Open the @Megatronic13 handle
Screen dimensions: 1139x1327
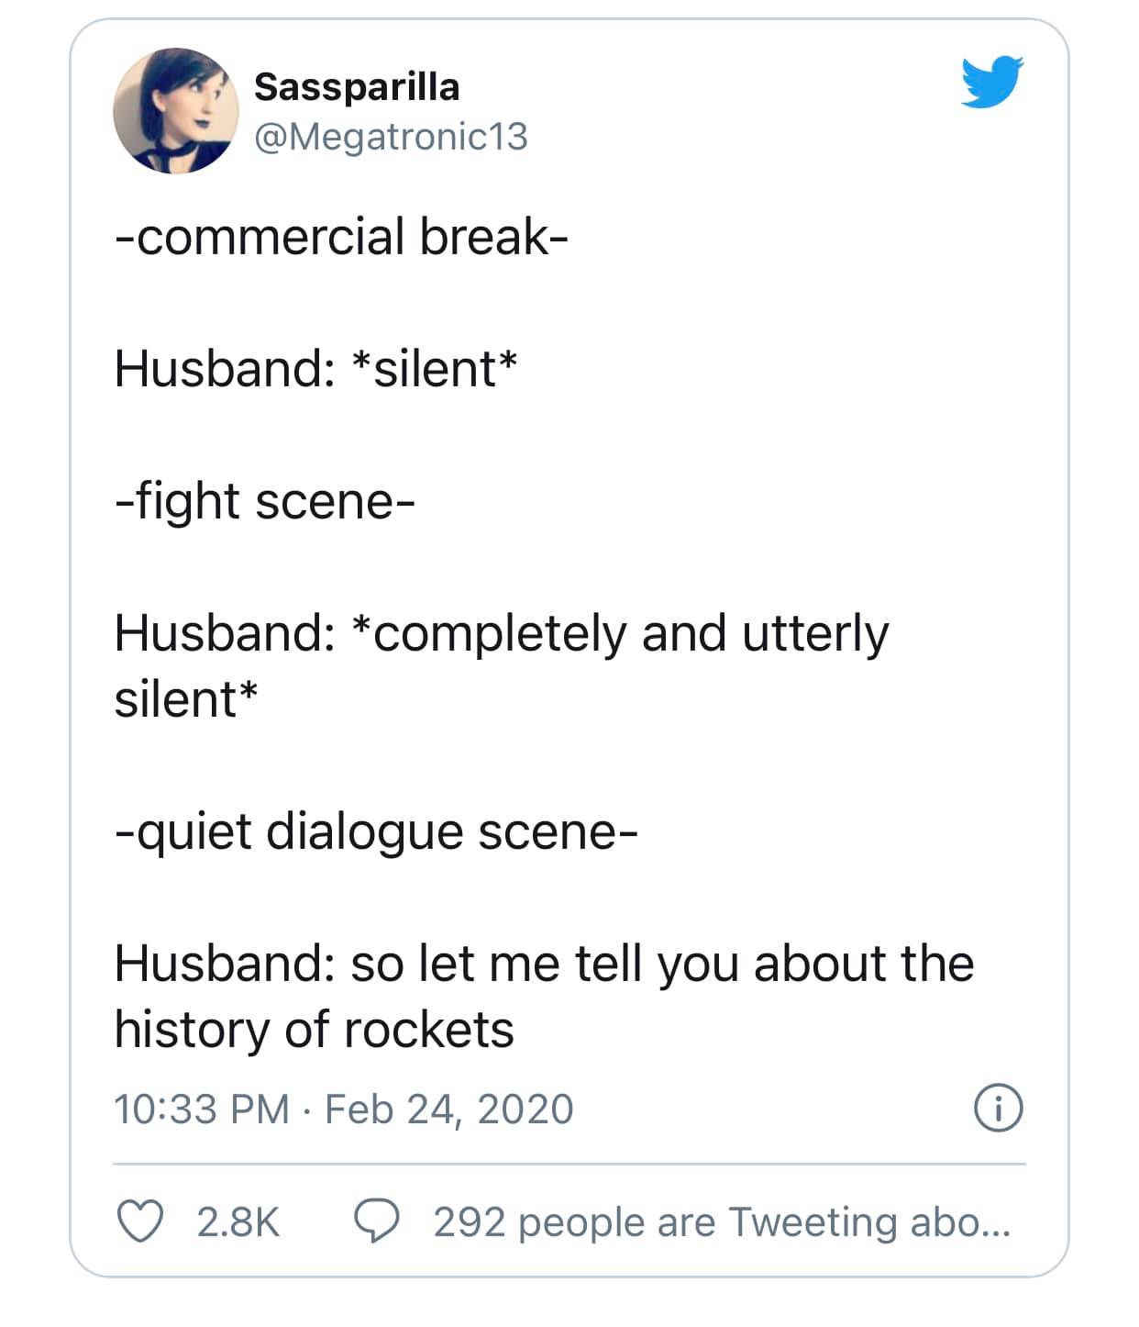click(391, 137)
